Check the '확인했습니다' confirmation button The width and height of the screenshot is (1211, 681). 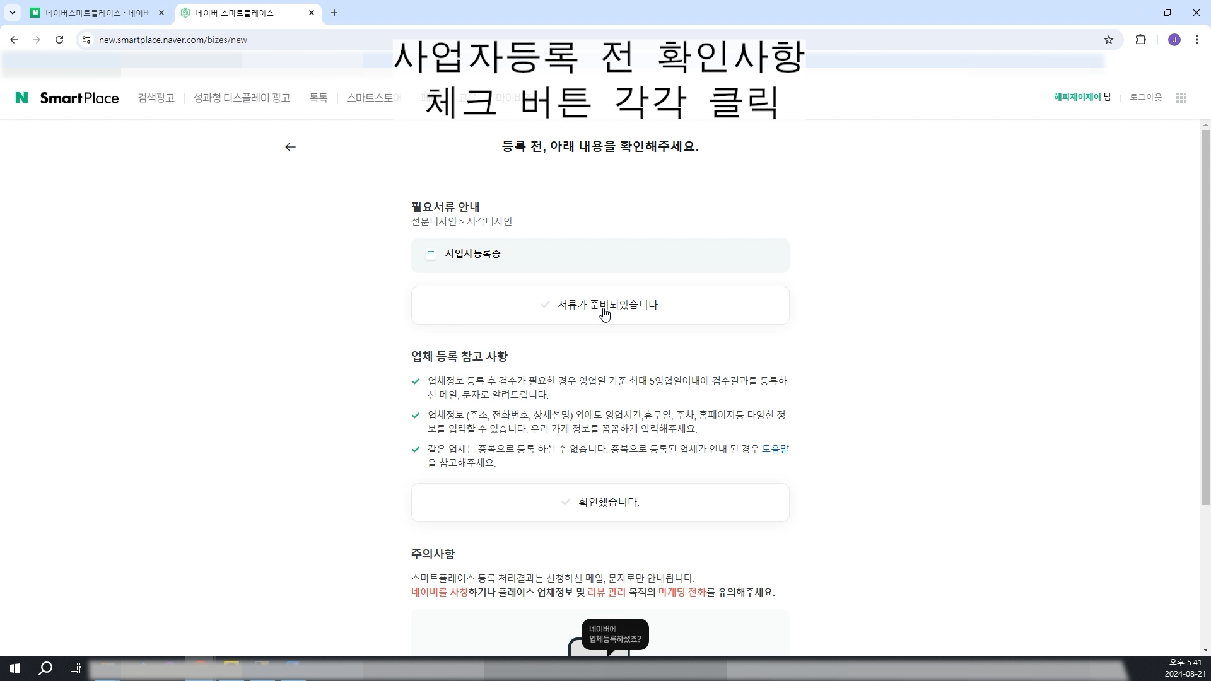(x=600, y=503)
